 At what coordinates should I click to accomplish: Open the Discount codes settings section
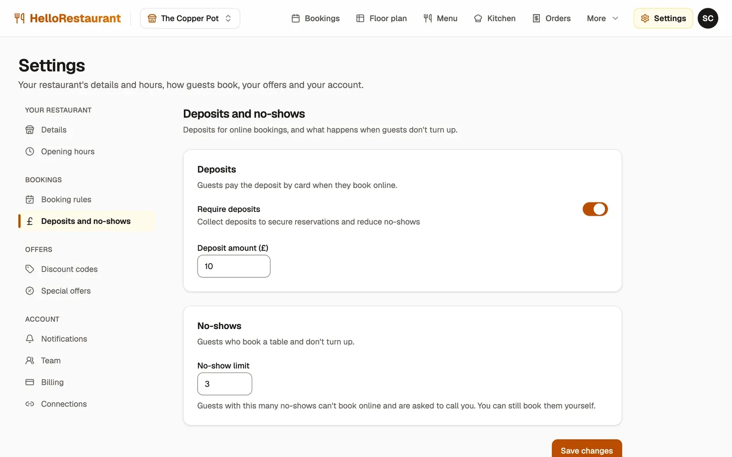87,269
